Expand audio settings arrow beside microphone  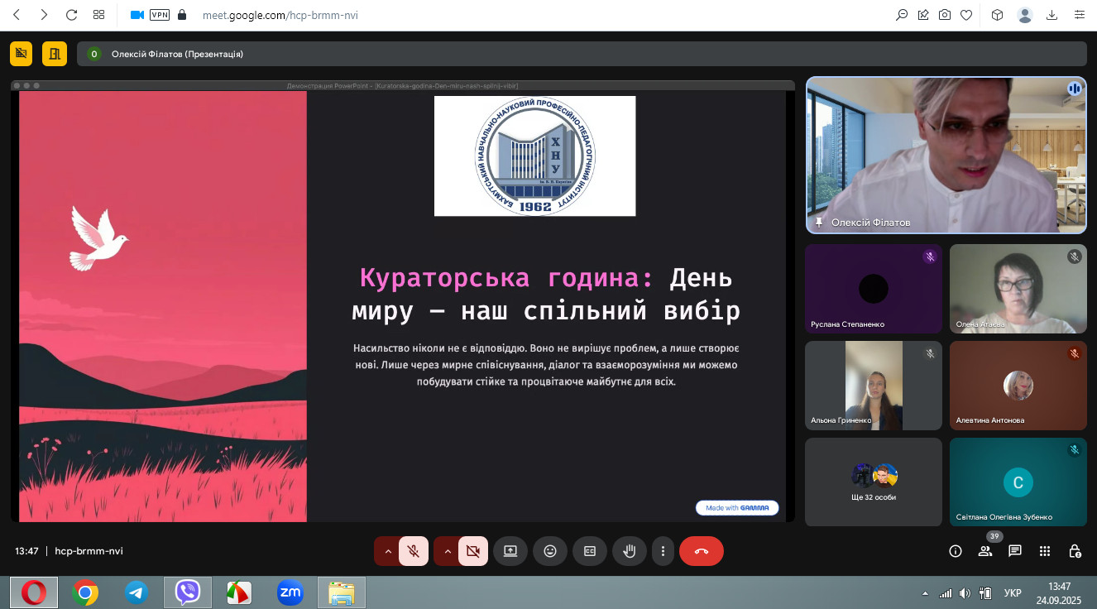(x=387, y=551)
